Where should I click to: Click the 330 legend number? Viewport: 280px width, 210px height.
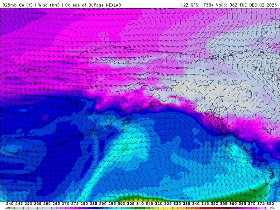(x=177, y=204)
